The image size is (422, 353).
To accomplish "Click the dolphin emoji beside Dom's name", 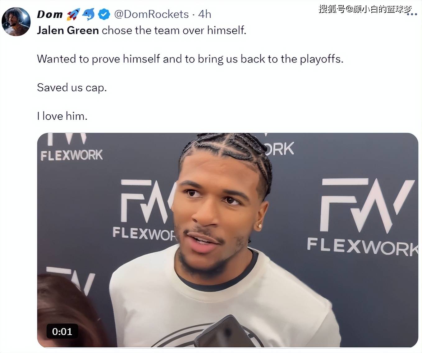I will point(89,14).
